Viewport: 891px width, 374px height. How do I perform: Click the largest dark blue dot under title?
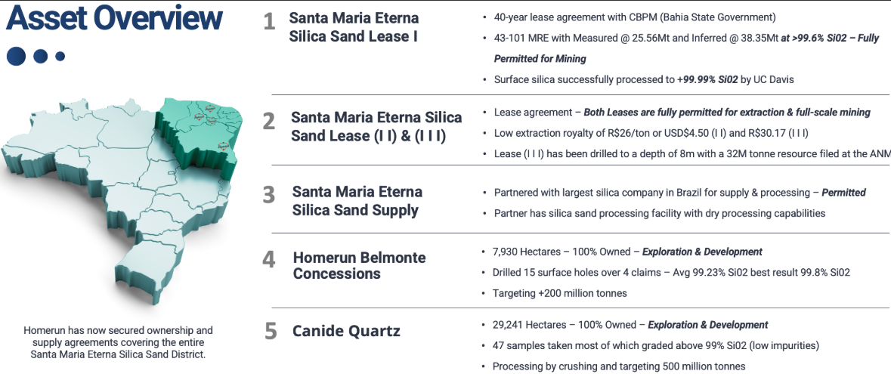17,56
